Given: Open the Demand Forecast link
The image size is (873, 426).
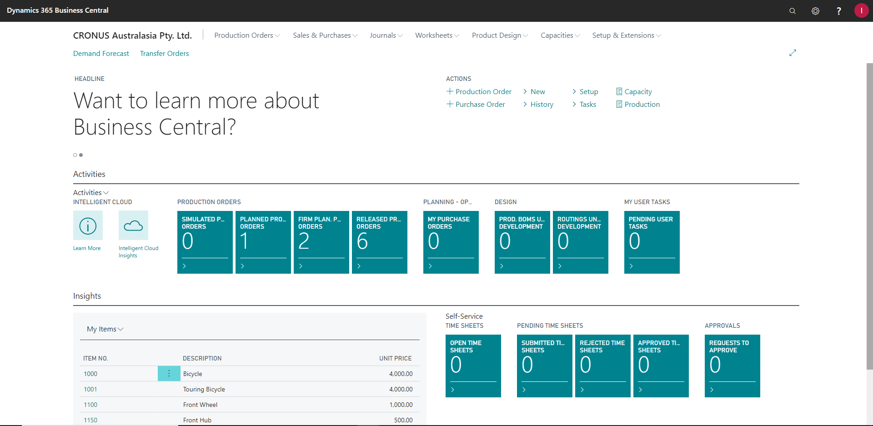Looking at the screenshot, I should click(x=101, y=53).
